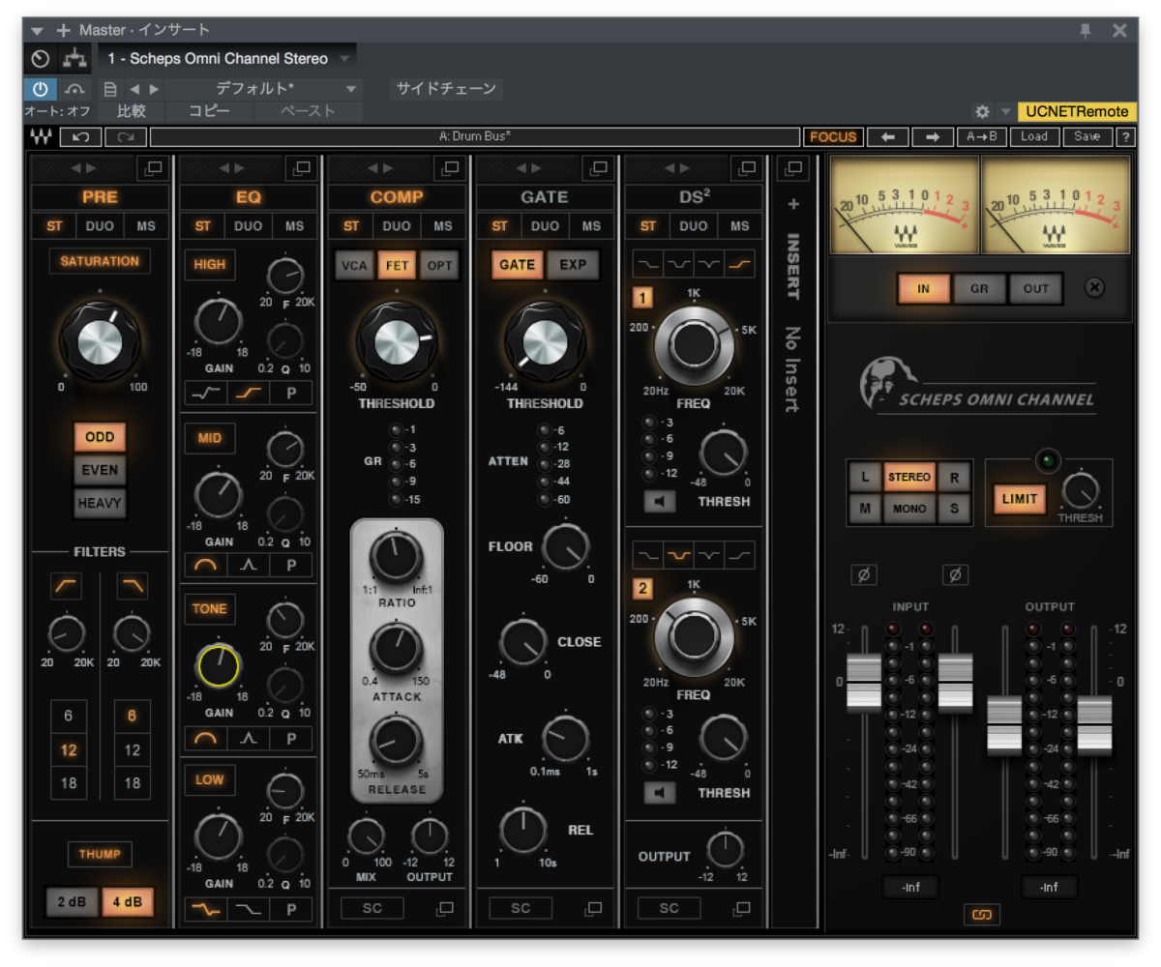Viewport: 1161px width, 967px height.
Task: Toggle the input/output fader link icon
Action: pos(980,914)
